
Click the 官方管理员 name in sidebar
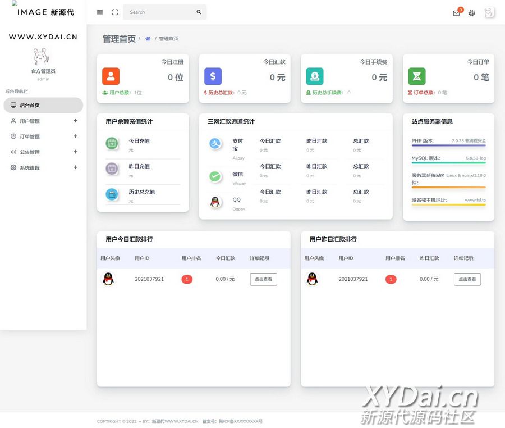pos(43,71)
